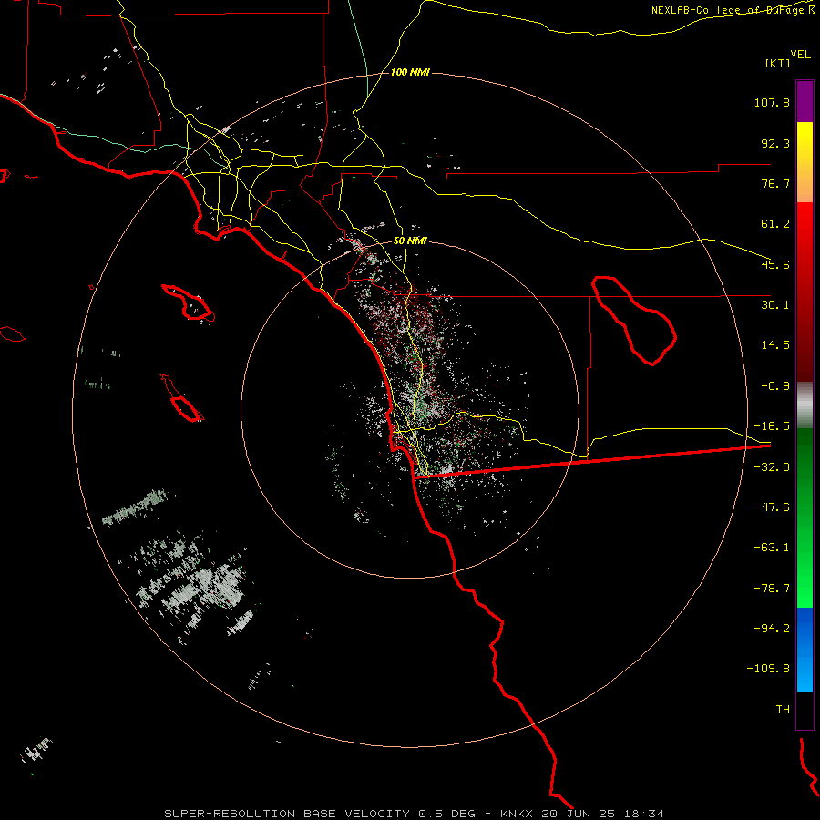Select the 61.2 value on the velocity scale
The width and height of the screenshot is (820, 820).
tap(775, 224)
